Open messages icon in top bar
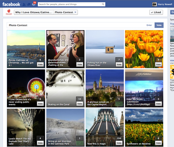Viewport: 174px width, 147px height. coord(29,4)
